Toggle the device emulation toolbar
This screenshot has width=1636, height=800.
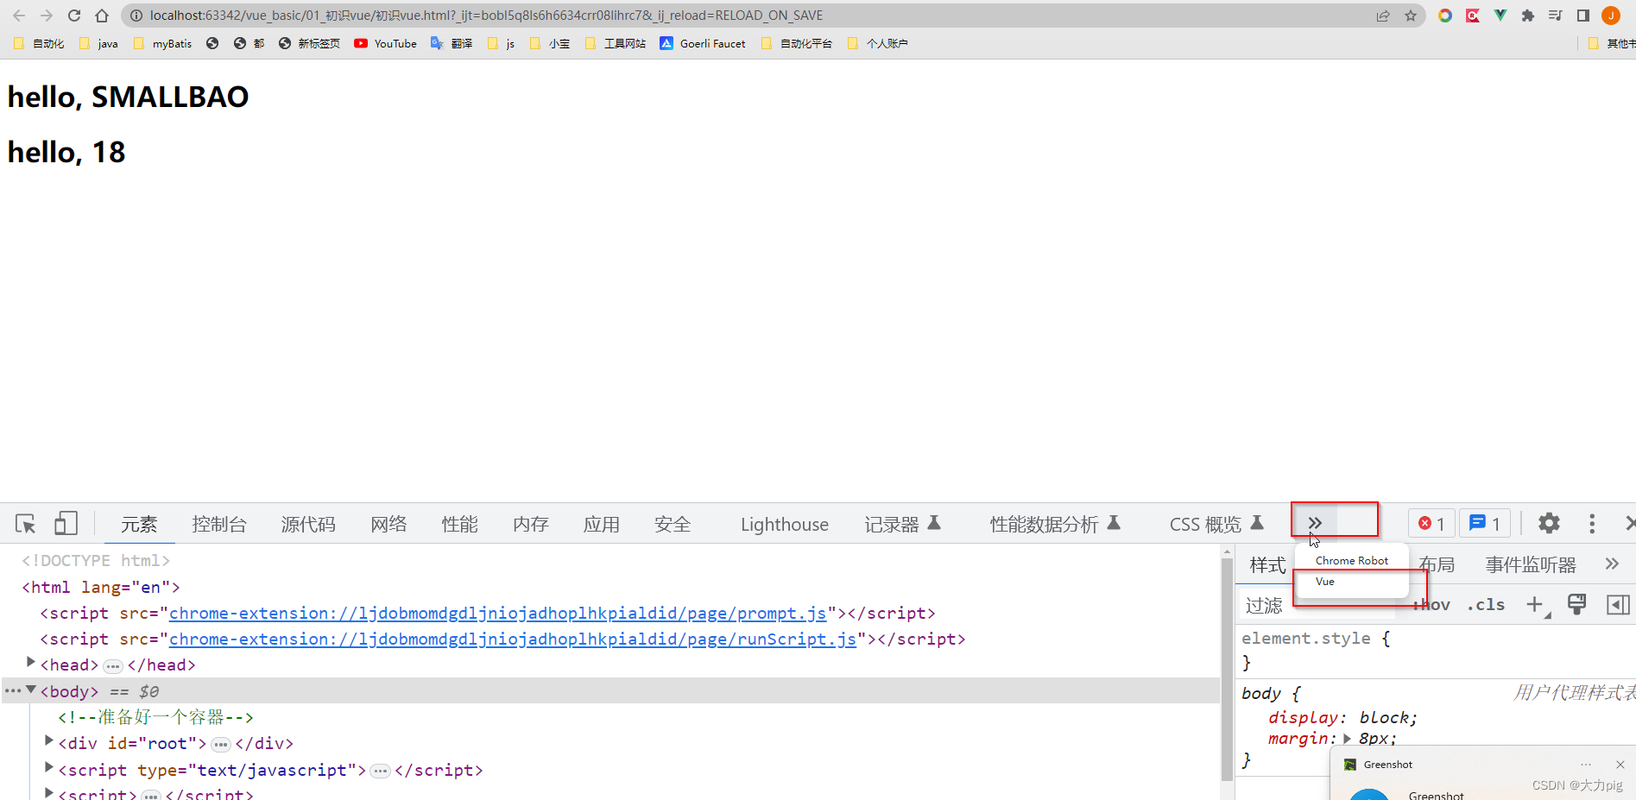click(x=66, y=523)
